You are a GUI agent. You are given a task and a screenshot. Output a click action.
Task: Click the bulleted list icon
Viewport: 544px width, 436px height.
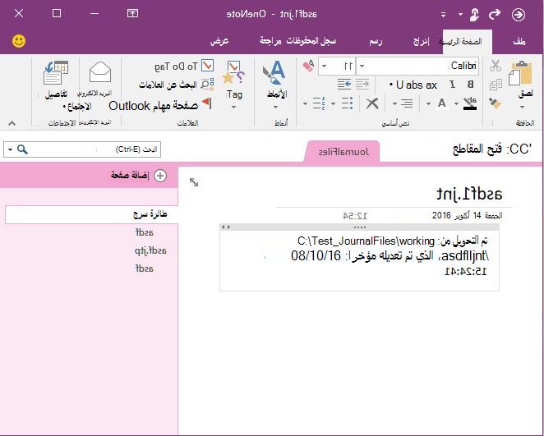(x=347, y=103)
